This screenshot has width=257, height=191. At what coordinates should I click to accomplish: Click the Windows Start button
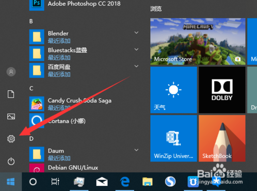pyautogui.click(x=11, y=182)
